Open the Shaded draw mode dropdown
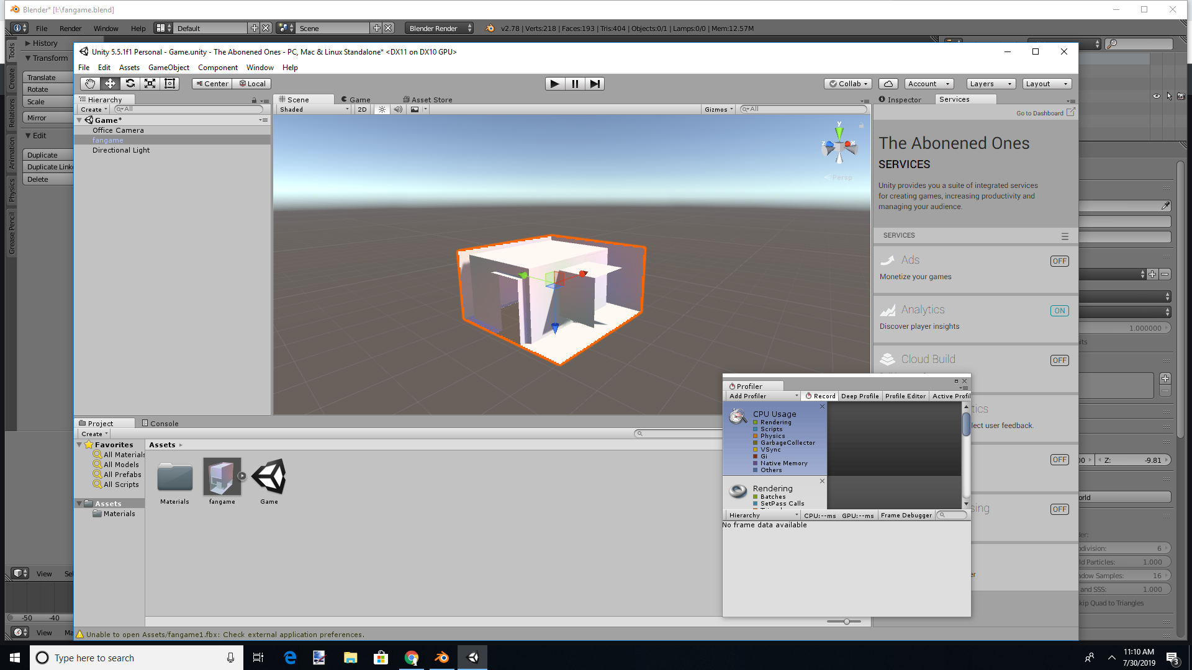1192x670 pixels. click(x=314, y=109)
